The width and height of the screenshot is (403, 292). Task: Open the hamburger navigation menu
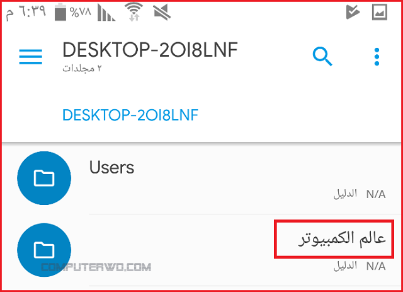(x=31, y=57)
